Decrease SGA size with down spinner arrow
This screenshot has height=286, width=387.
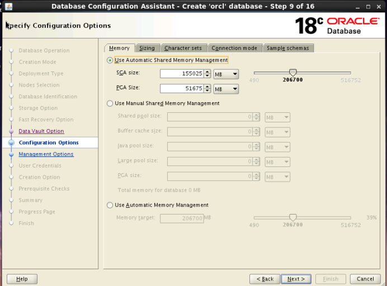(x=207, y=75)
